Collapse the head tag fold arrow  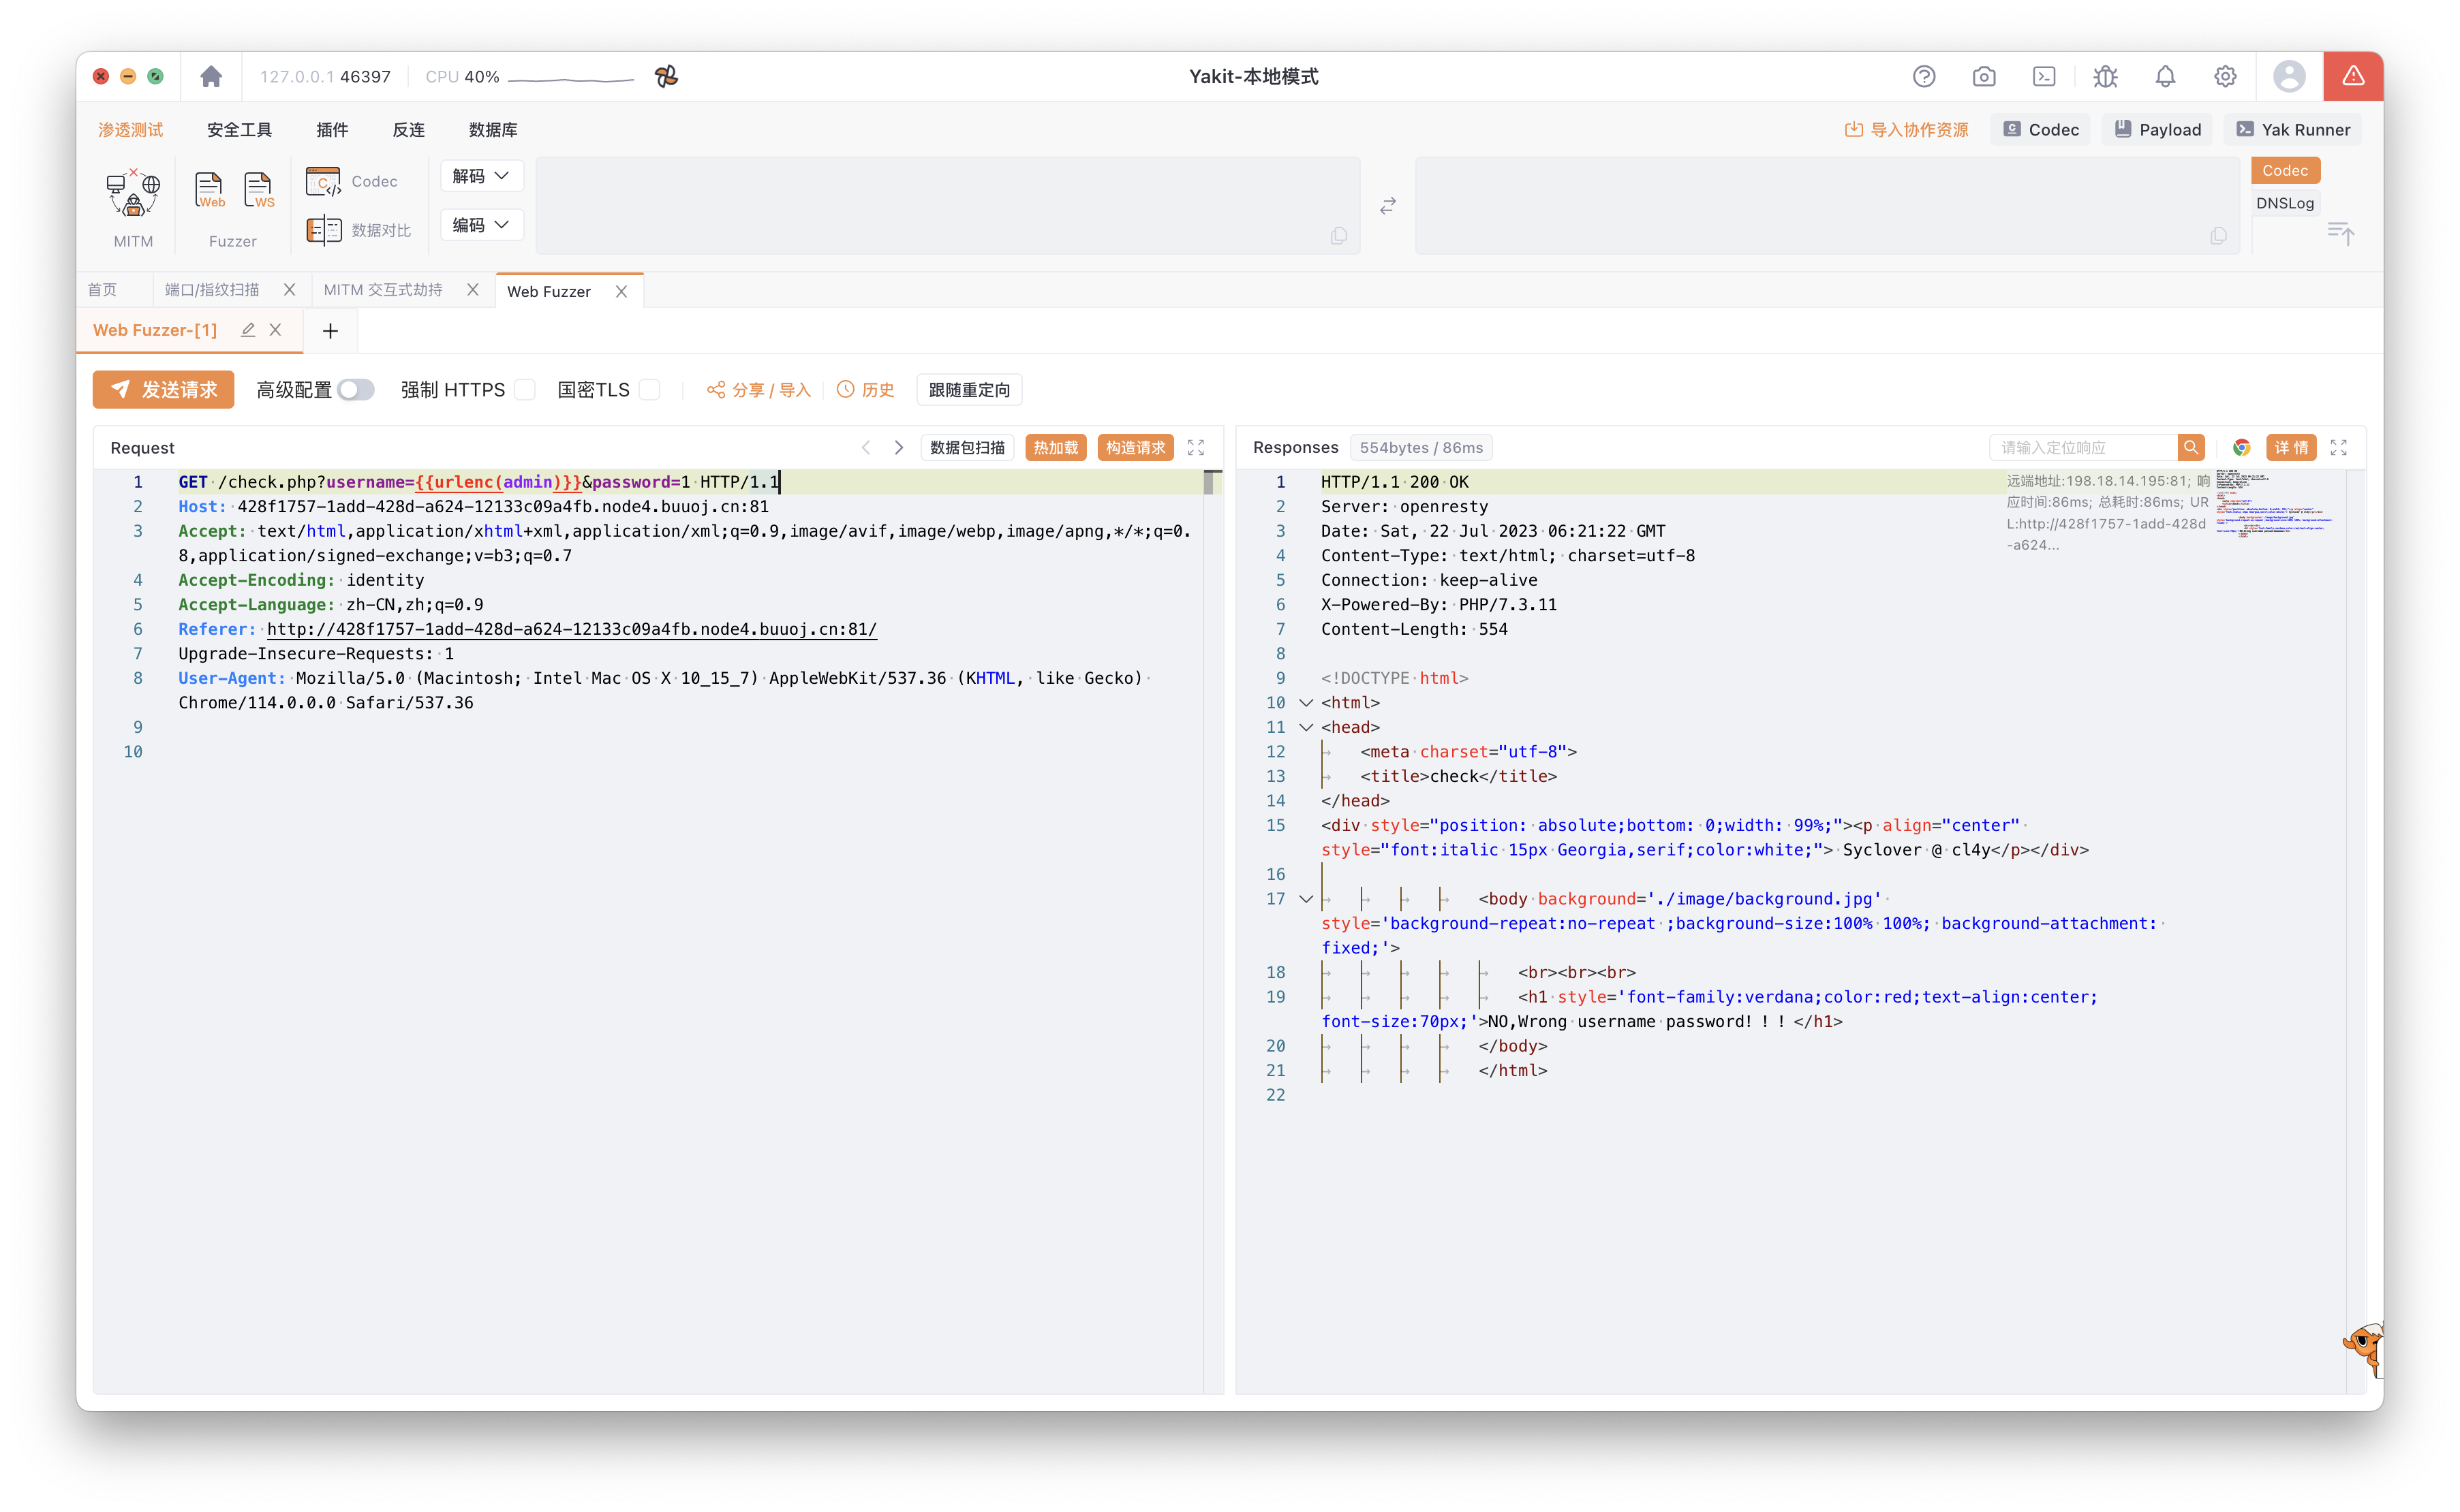tap(1306, 727)
